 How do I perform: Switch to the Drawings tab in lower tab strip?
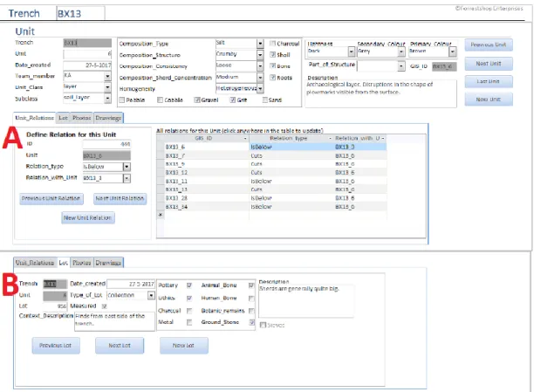tap(108, 263)
